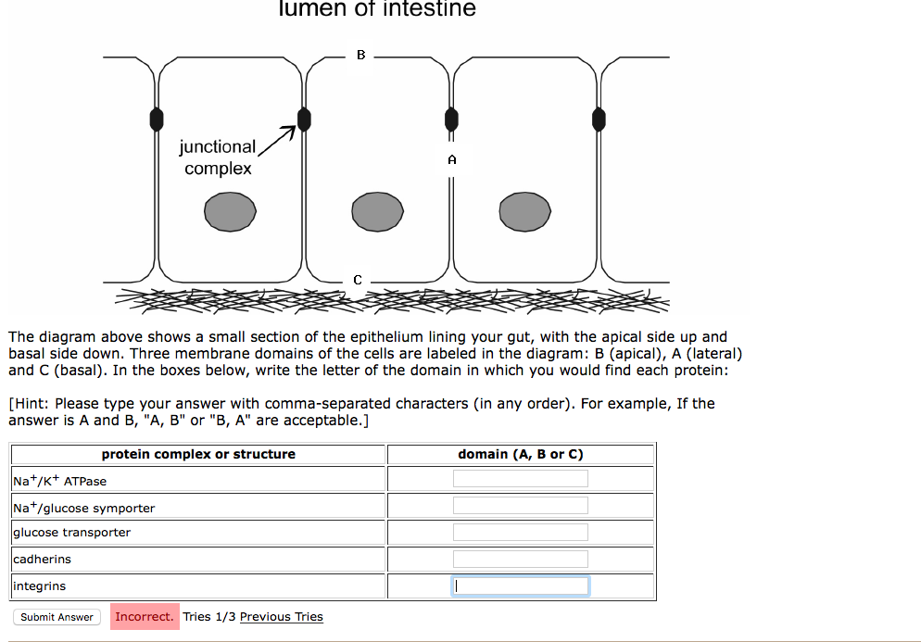
Task: Click the integrins answer input box
Action: tap(520, 585)
